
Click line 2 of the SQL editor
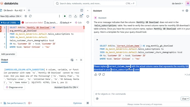coord(42,34)
